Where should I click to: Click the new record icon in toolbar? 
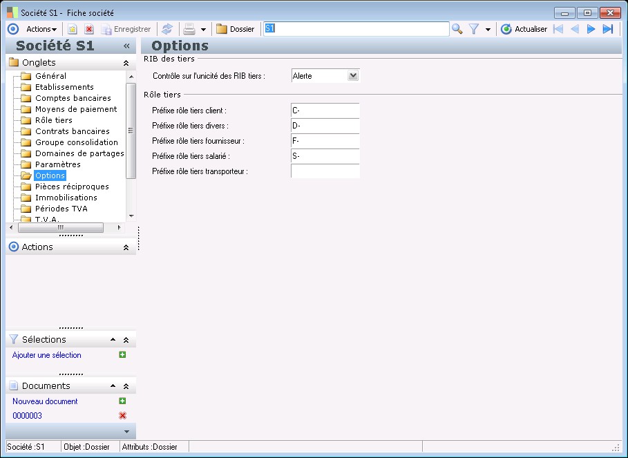[73, 29]
